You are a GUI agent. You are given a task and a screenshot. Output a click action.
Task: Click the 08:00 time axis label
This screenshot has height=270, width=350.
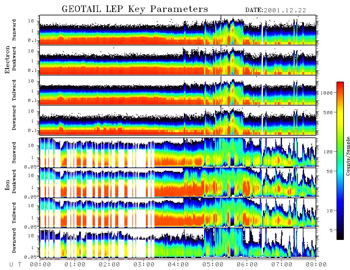pos(316,264)
